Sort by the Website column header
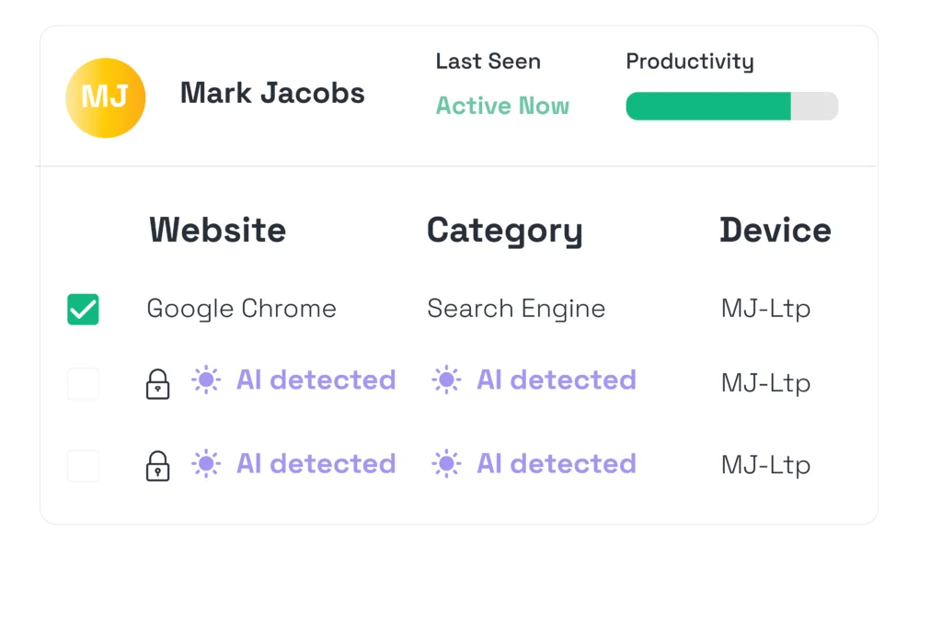Image resolution: width=942 pixels, height=634 pixels. (x=217, y=230)
